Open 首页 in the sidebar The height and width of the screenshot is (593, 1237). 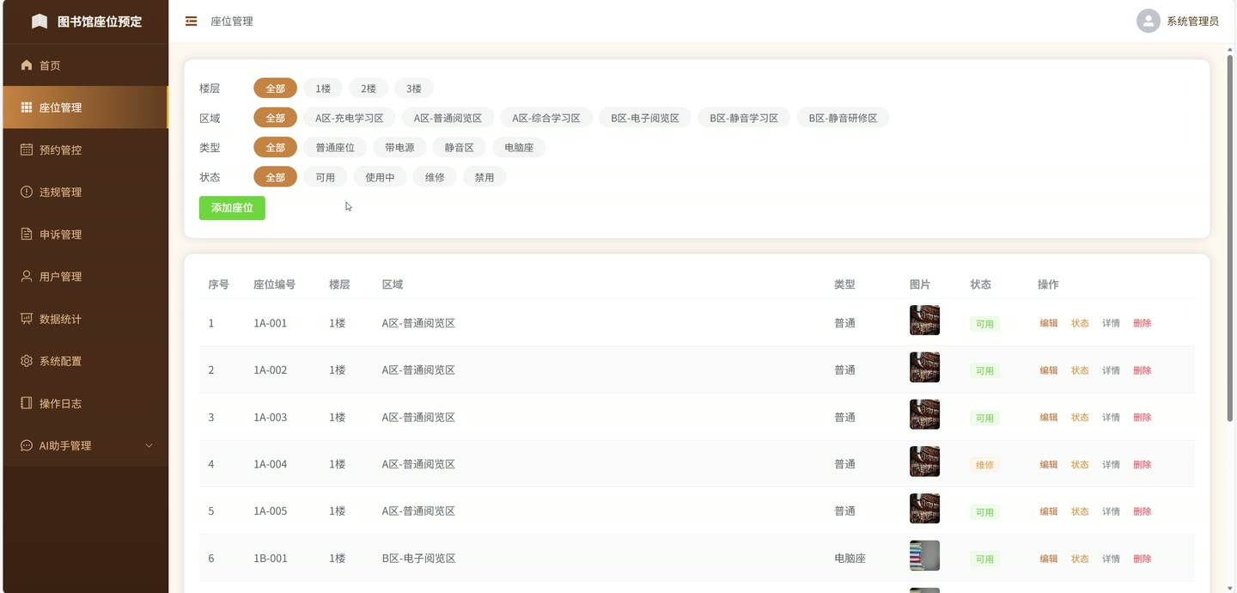point(86,65)
